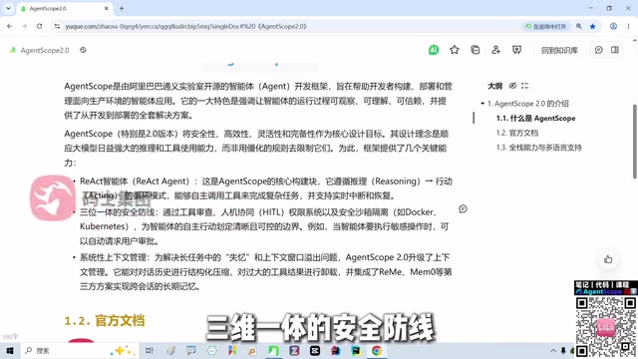Jump to outline item '1.2. 官方文档'
Viewport: 638px width, 359px height.
tap(517, 133)
